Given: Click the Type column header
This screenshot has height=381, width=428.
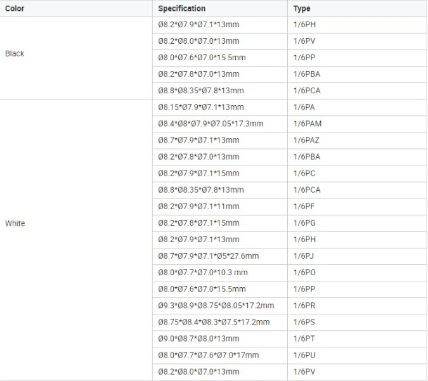Looking at the screenshot, I should click(x=302, y=9).
